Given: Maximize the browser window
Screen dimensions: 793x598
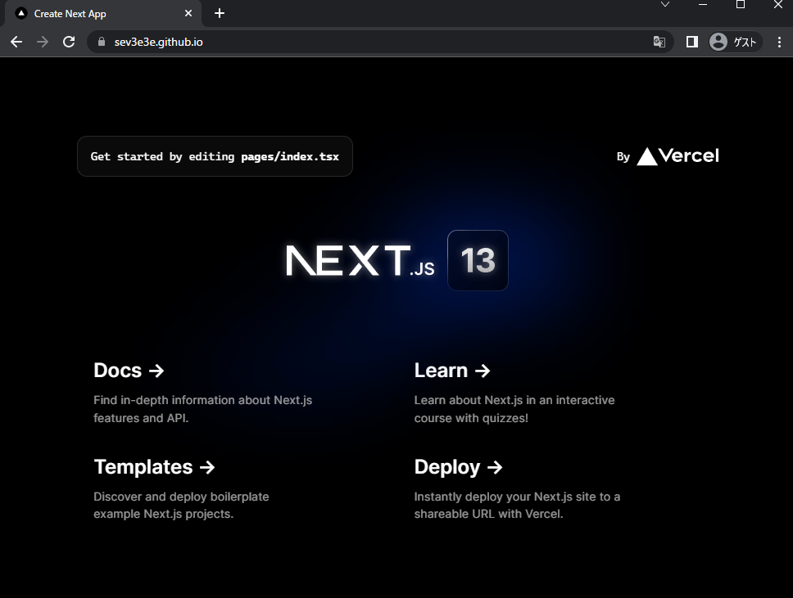Looking at the screenshot, I should [x=741, y=5].
